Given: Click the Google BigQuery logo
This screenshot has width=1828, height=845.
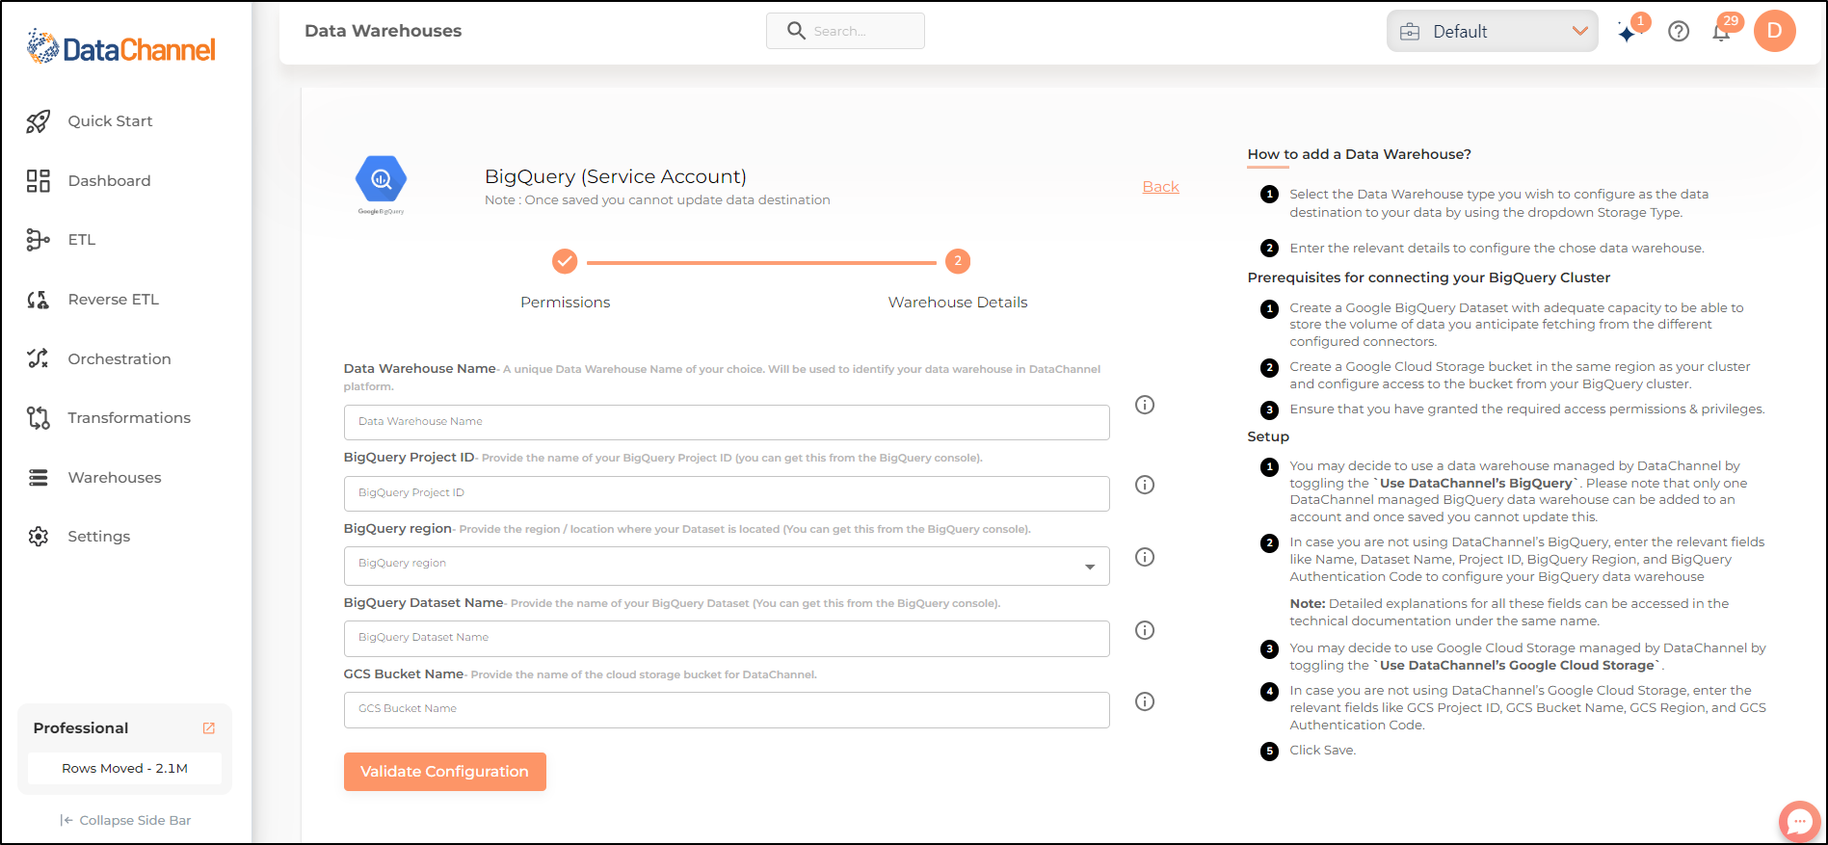Looking at the screenshot, I should (381, 184).
